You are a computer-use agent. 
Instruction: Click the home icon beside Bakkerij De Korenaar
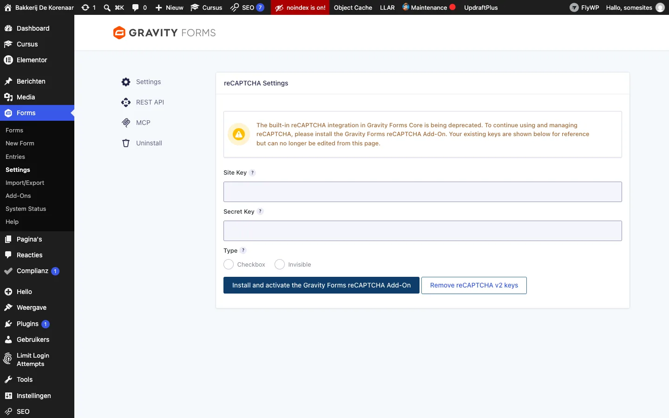point(8,7)
